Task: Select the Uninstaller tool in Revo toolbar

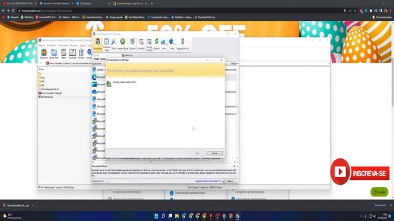Action: tap(98, 44)
